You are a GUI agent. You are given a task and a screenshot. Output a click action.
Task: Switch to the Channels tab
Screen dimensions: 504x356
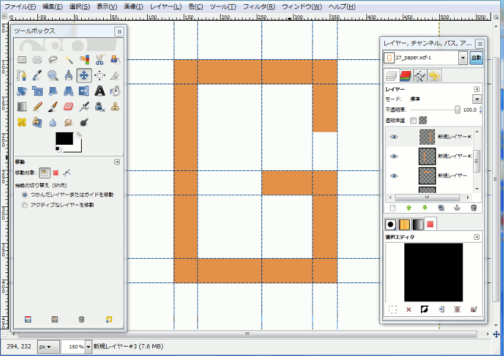(x=407, y=76)
